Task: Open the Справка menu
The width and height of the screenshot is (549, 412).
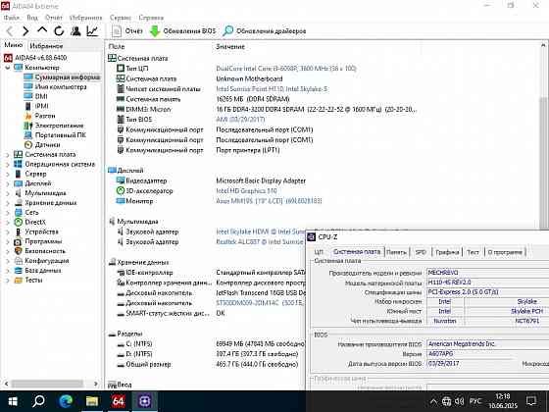Action: coord(151,18)
